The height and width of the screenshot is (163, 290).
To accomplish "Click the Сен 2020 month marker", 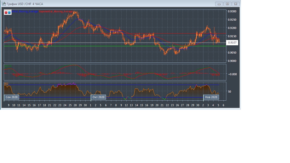I will [12, 97].
